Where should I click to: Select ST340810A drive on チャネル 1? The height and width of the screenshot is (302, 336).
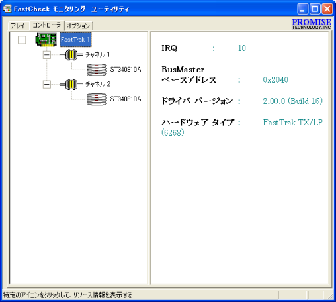[126, 70]
